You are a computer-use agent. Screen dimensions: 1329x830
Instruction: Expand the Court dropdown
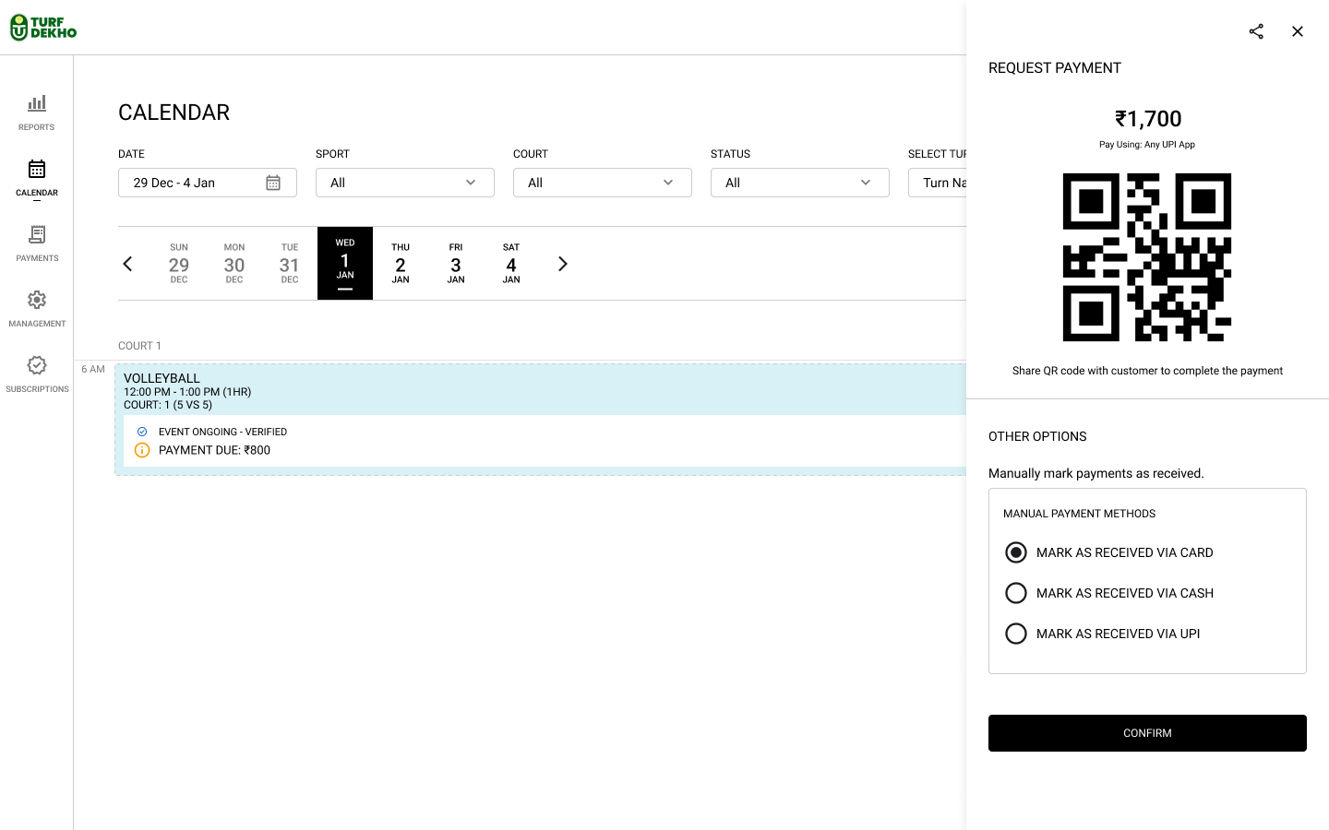[603, 183]
